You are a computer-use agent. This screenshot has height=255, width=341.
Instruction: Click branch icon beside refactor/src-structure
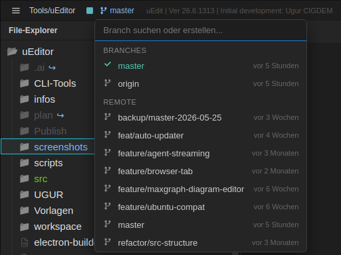pyautogui.click(x=108, y=242)
